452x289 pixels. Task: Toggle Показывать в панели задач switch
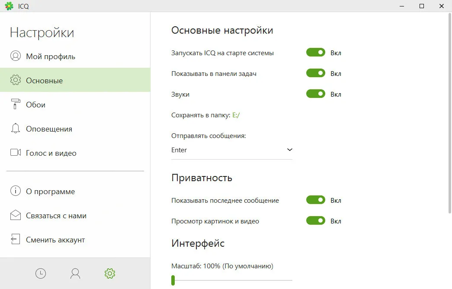[316, 73]
